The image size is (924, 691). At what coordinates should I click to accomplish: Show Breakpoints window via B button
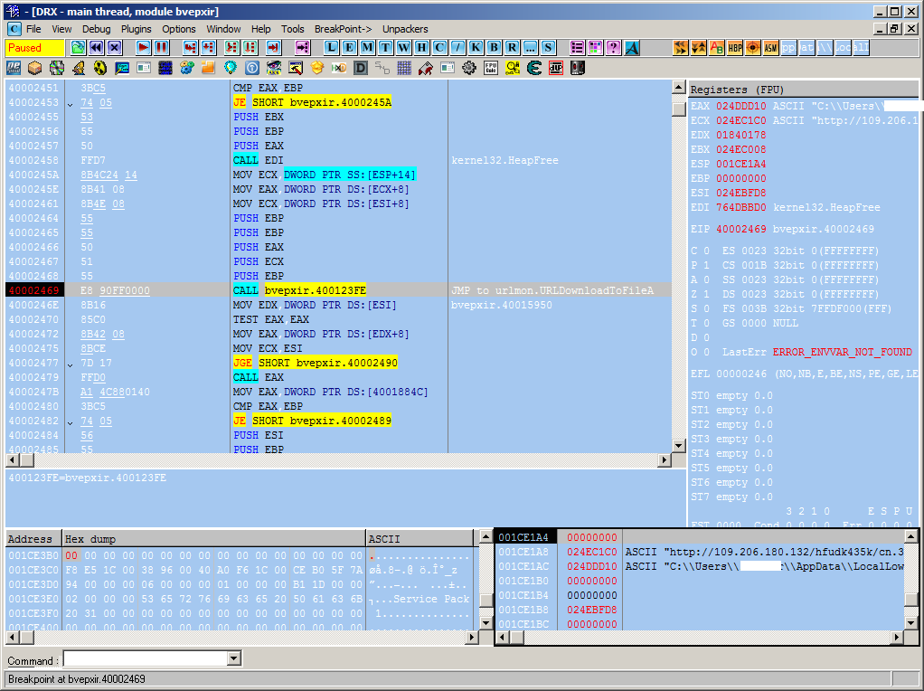[x=495, y=47]
